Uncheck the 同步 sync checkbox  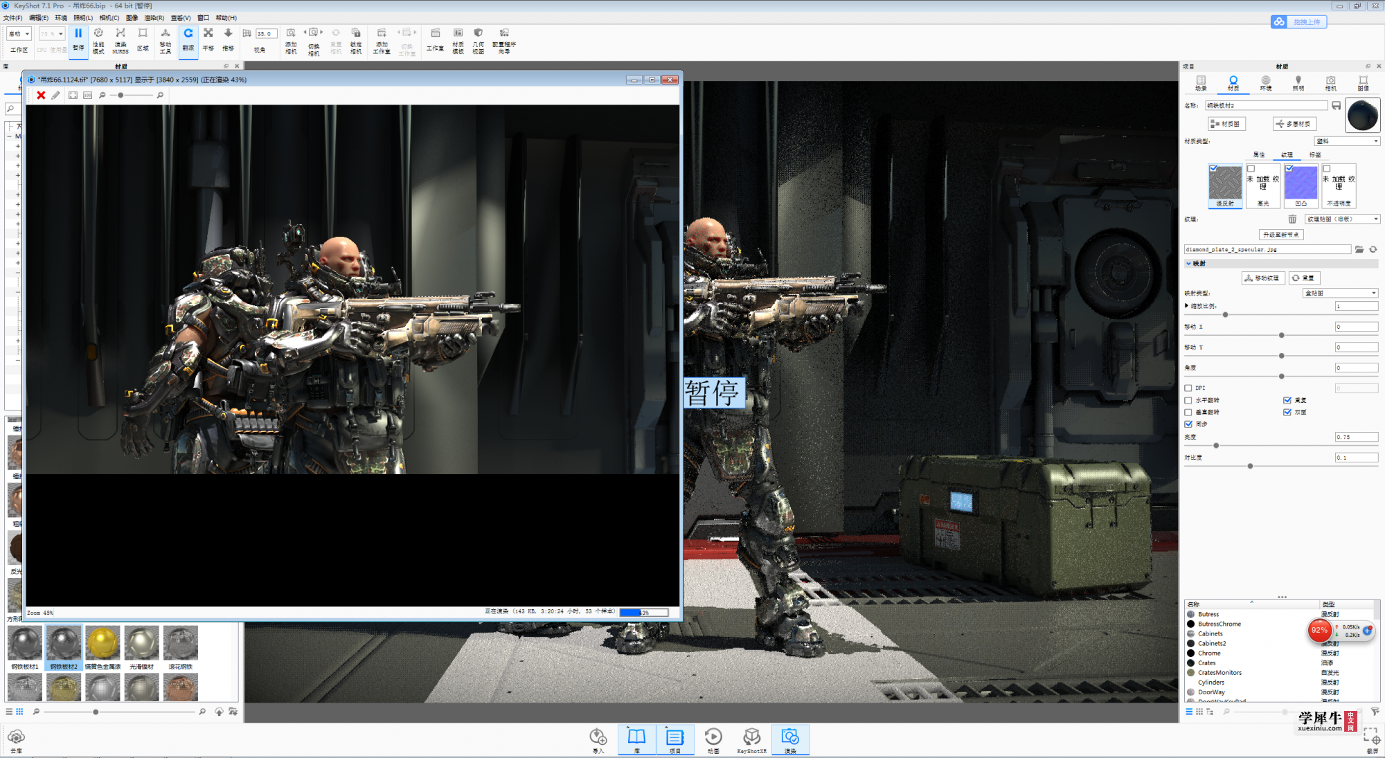[x=1188, y=424]
